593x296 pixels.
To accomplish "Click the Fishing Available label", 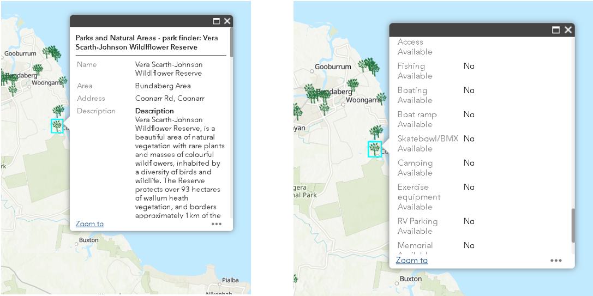I will click(x=415, y=71).
